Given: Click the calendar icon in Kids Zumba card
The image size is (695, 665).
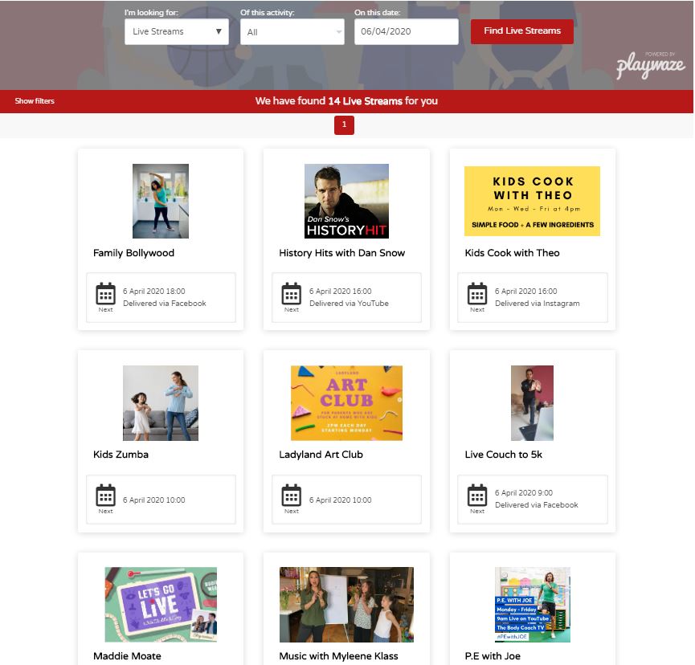Looking at the screenshot, I should [x=105, y=495].
